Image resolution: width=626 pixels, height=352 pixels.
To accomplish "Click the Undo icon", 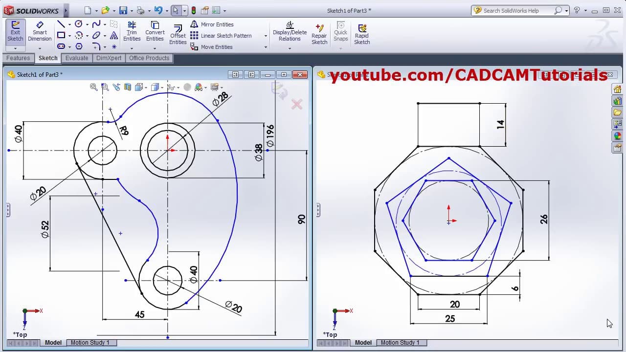I will tap(158, 10).
